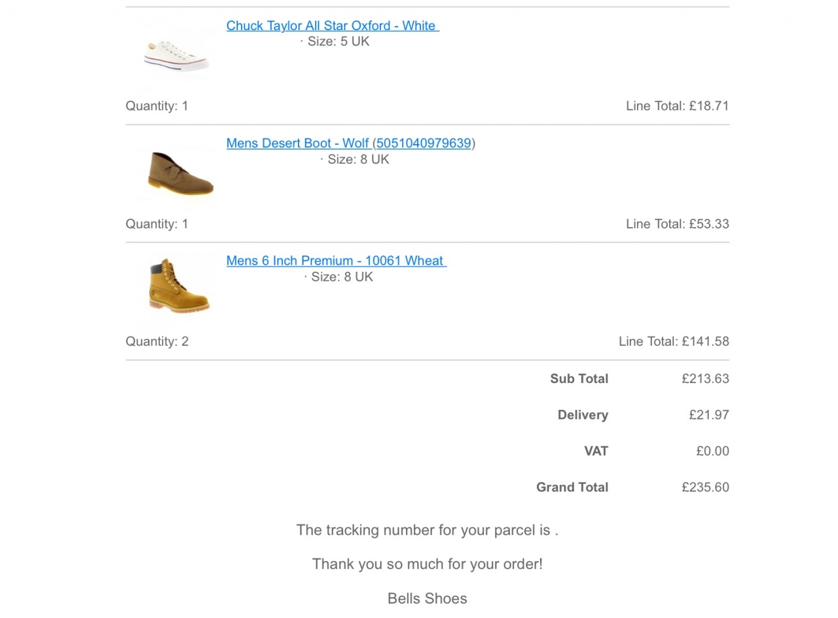
Task: Click the Delivery charge £21.97
Action: coord(708,415)
